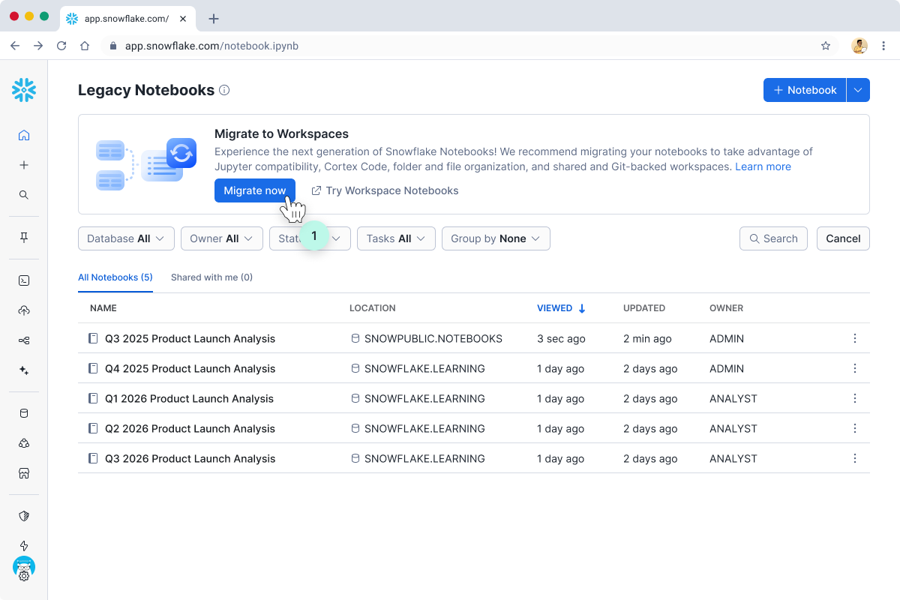This screenshot has height=600, width=900.
Task: Click the cloud upload icon in sidebar
Action: point(24,310)
